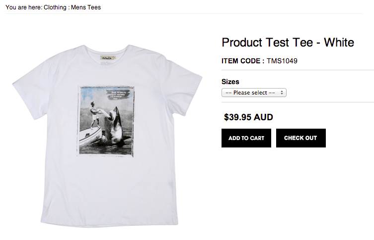Click the ITEM CODE label

click(x=242, y=61)
